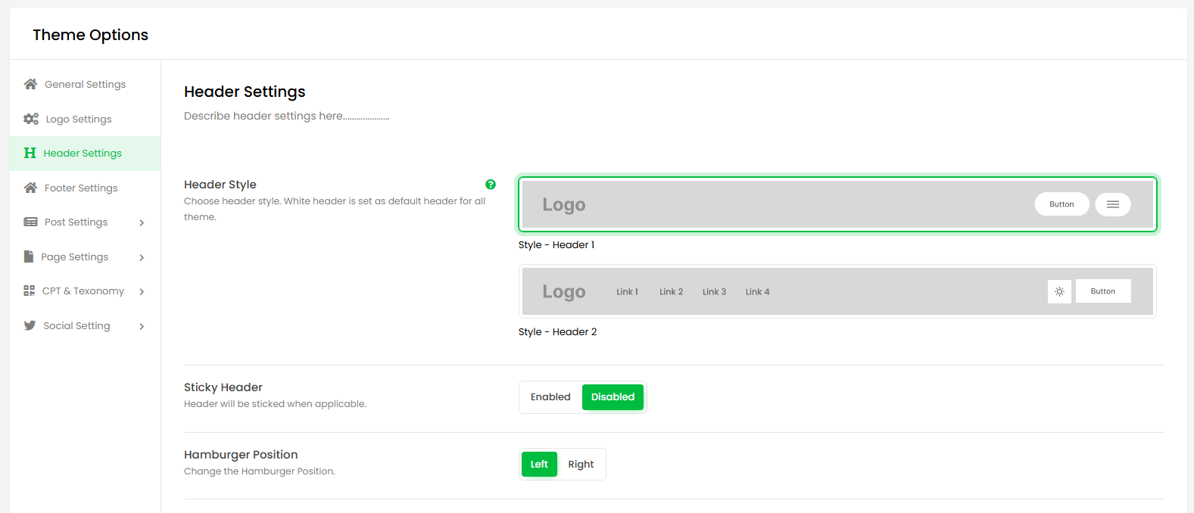Set Hamburger Position to Right
Viewport: 1194px width, 513px height.
[x=581, y=465]
